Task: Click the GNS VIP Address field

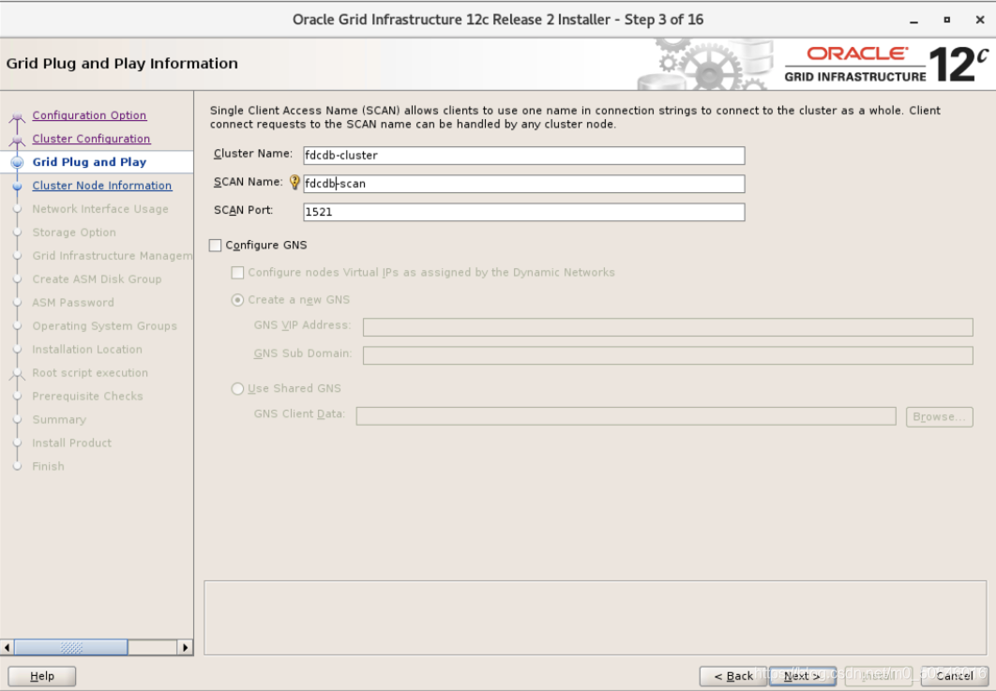Action: coord(668,327)
